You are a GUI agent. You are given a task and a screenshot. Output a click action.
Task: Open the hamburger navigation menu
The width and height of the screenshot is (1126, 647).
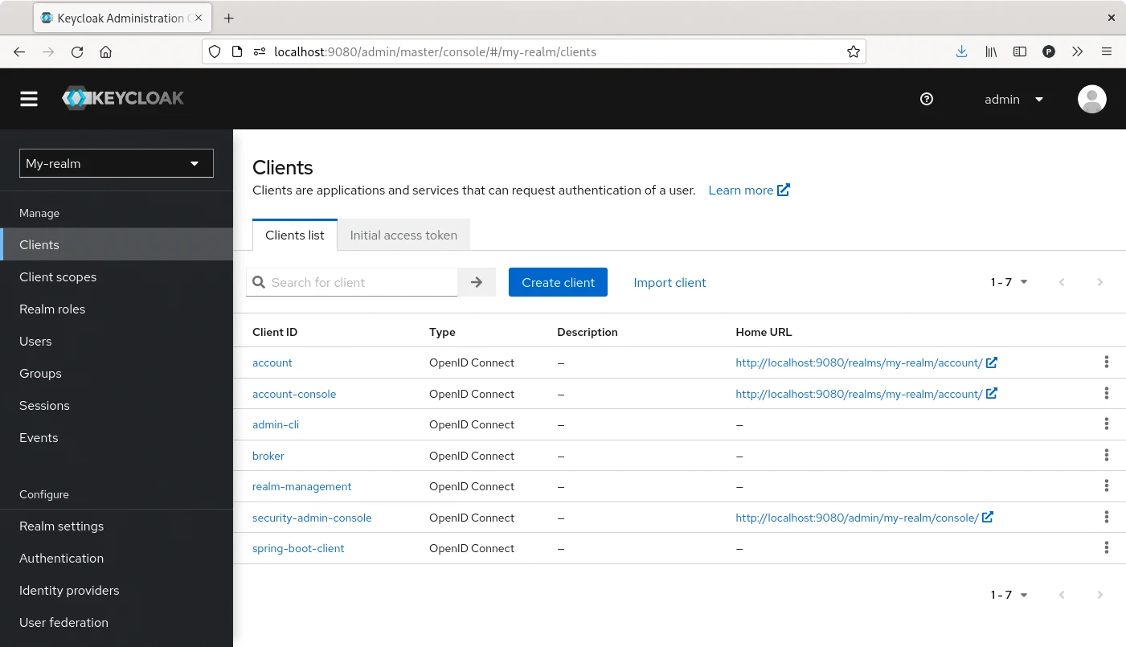click(x=29, y=99)
